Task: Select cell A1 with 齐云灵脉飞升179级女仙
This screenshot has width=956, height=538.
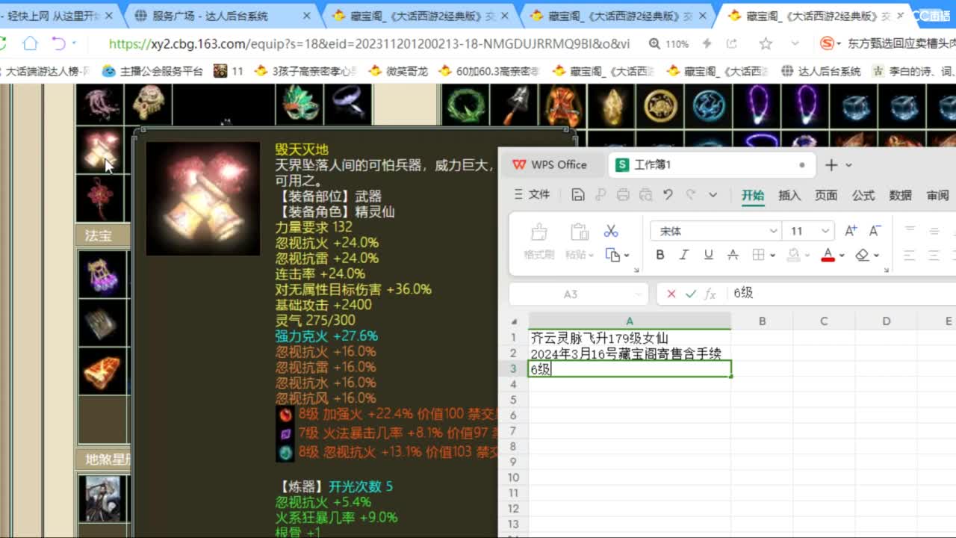Action: pos(629,338)
